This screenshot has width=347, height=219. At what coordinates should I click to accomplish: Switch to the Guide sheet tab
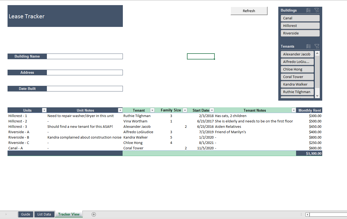26,214
